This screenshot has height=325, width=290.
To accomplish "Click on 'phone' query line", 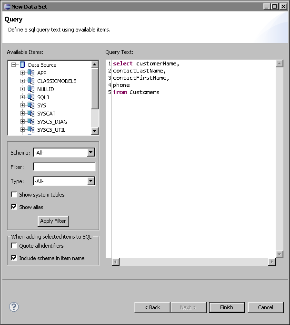I will point(121,85).
